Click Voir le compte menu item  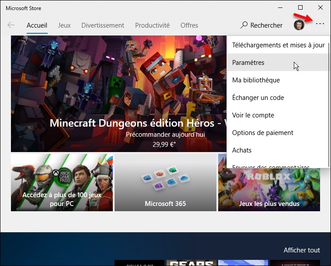click(x=253, y=115)
